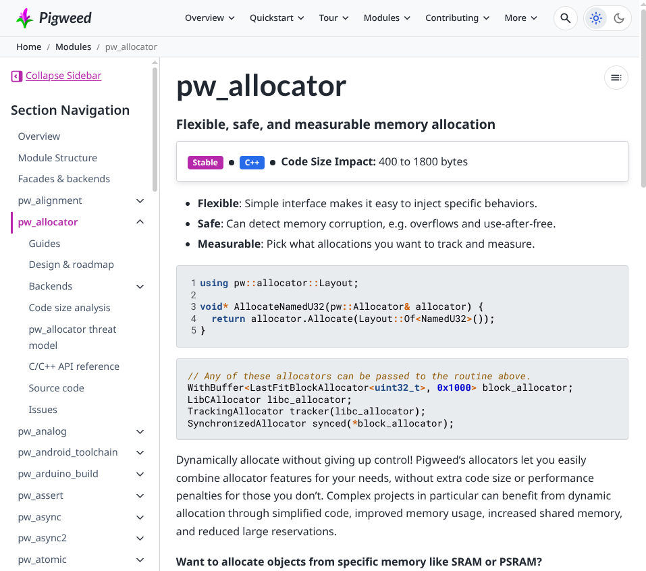Open Module Structure in sidebar
646x571 pixels.
tap(57, 158)
